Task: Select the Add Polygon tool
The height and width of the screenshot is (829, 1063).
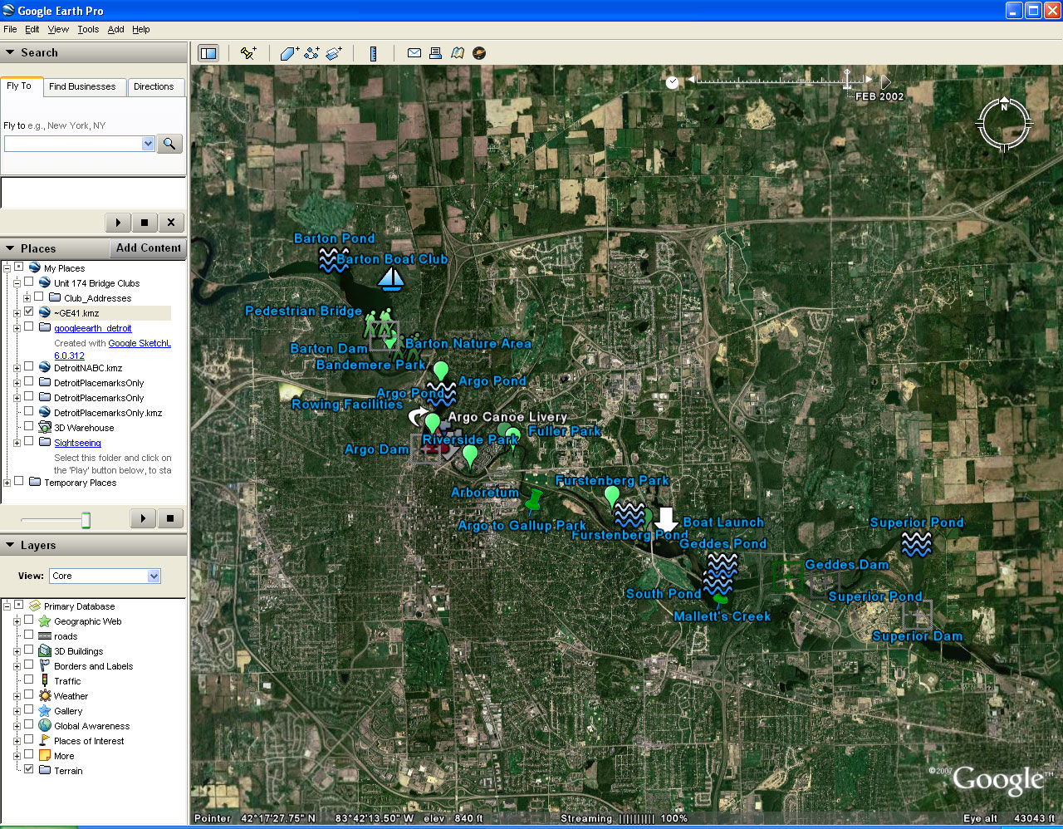Action: (289, 53)
